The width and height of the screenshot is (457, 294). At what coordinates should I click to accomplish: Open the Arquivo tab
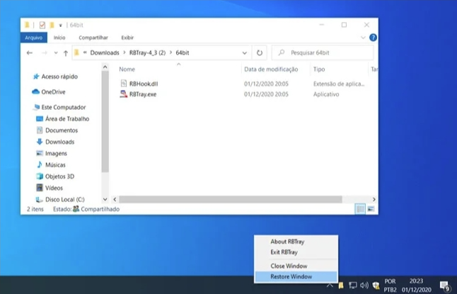[33, 38]
